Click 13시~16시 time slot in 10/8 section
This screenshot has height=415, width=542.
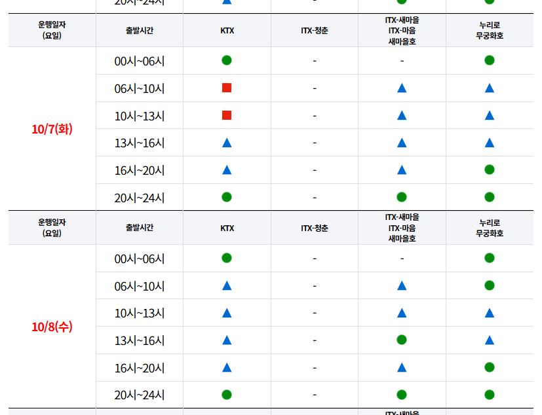pos(140,341)
